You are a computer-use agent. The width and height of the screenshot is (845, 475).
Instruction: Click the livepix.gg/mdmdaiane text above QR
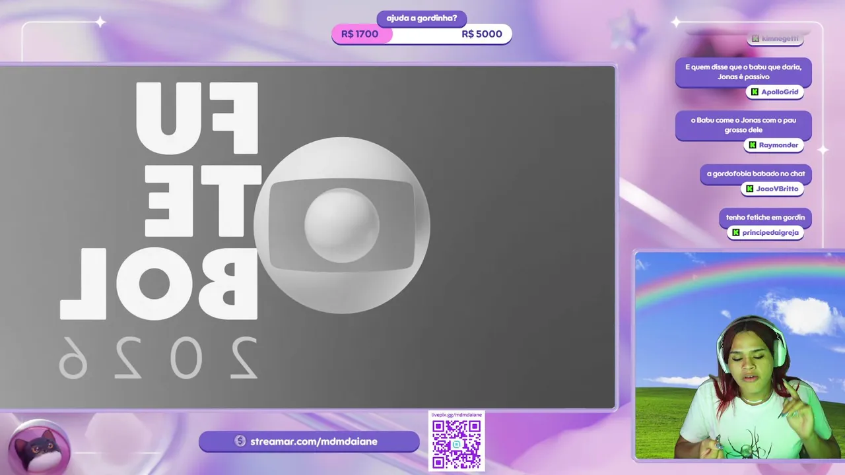[x=457, y=415]
